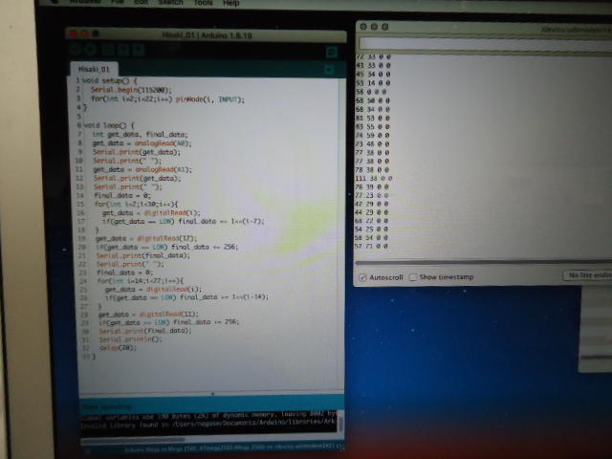This screenshot has width=612, height=459.
Task: Click the Upload arrow button in Arduino toolbar
Action: (90, 50)
